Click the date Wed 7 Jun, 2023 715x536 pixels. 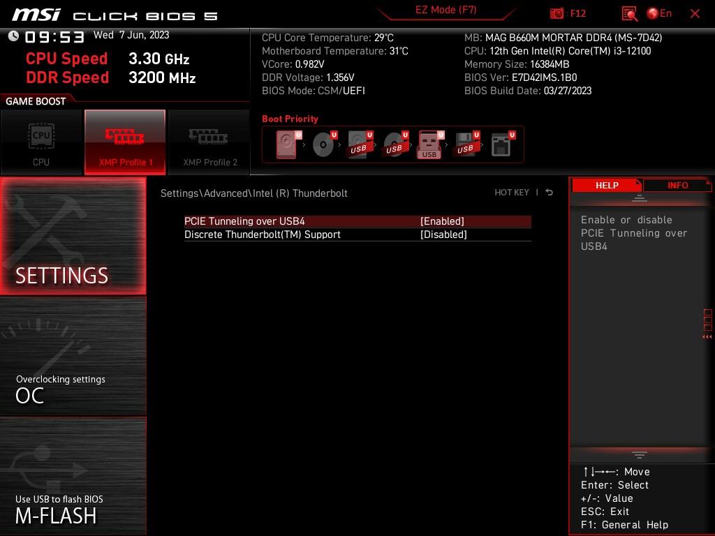(x=131, y=35)
